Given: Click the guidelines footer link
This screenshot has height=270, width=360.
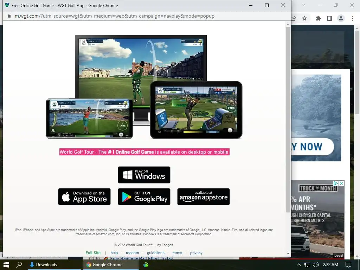Looking at the screenshot, I should pyautogui.click(x=156, y=253).
